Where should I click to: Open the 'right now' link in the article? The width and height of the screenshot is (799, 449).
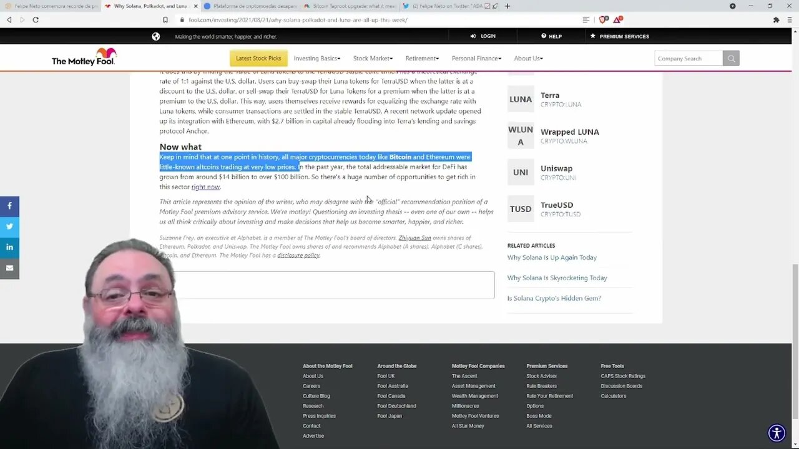click(x=205, y=187)
